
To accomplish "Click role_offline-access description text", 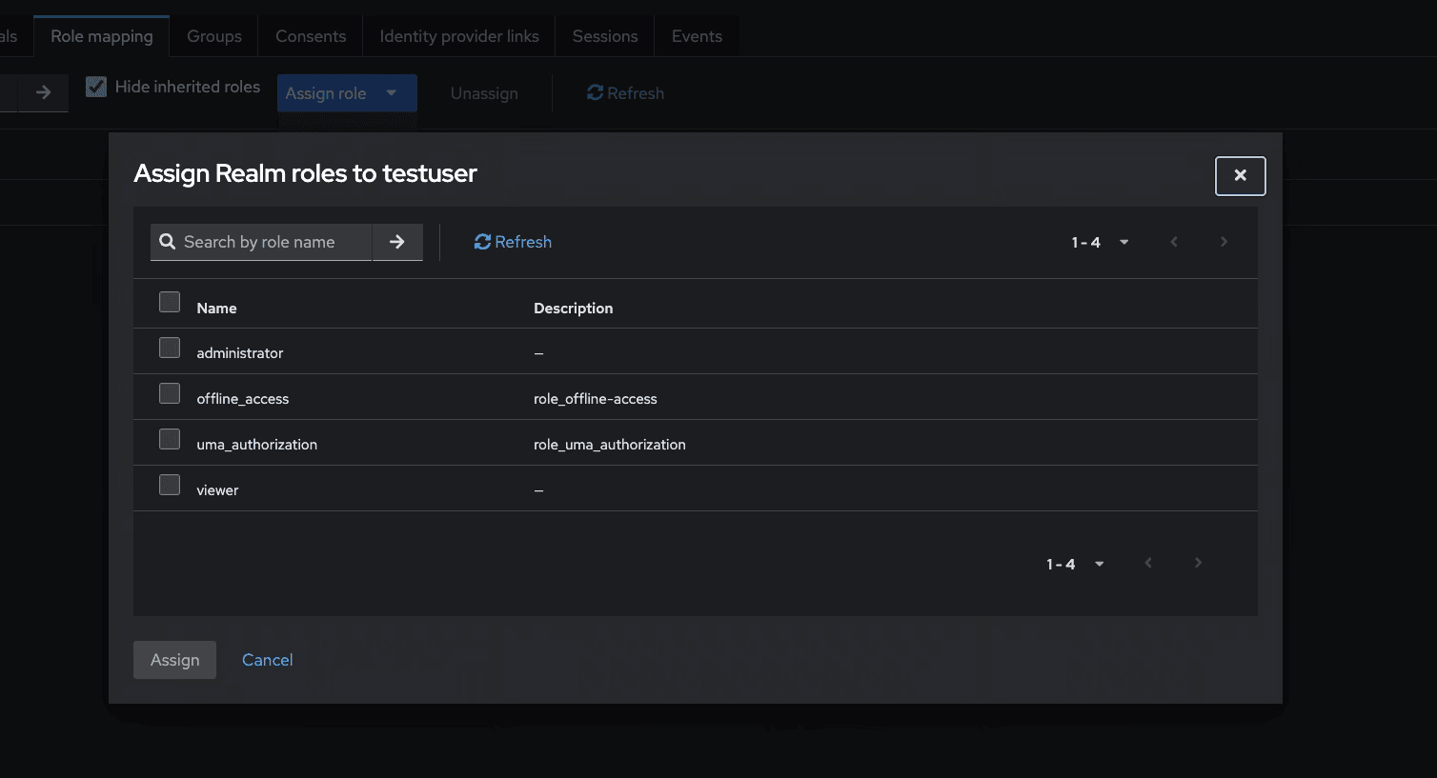I will (596, 399).
